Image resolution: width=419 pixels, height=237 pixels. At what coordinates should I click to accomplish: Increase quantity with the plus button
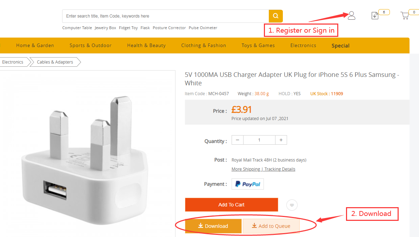[281, 140]
